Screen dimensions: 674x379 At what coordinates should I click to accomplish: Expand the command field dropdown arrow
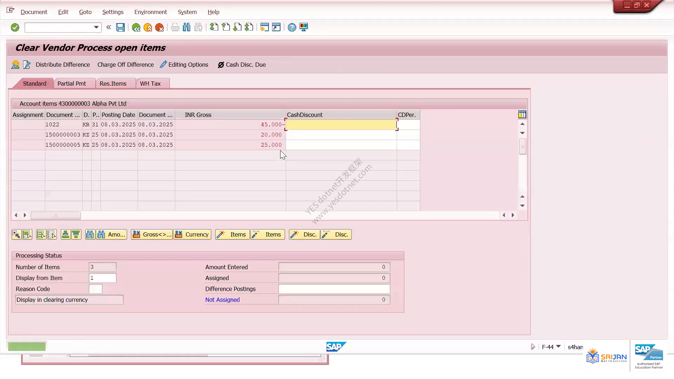point(96,27)
